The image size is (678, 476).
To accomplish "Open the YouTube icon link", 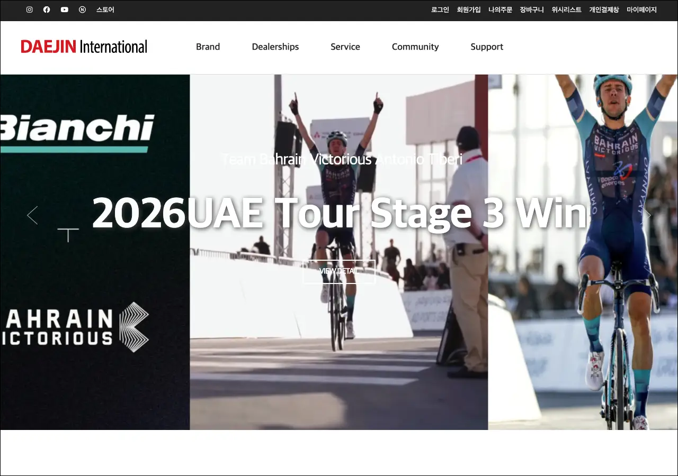I will tap(65, 10).
